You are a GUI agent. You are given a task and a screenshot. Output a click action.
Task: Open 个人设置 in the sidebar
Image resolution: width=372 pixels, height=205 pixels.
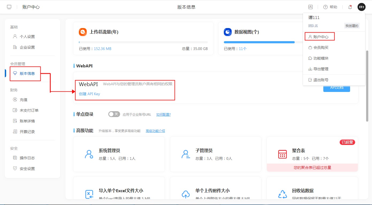click(27, 37)
